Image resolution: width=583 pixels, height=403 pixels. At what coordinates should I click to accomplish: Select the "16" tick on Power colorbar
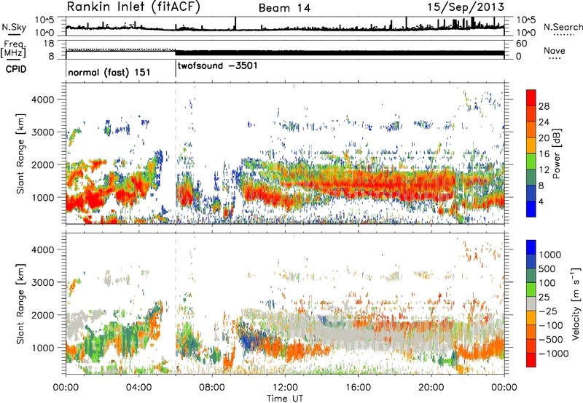[x=544, y=154]
